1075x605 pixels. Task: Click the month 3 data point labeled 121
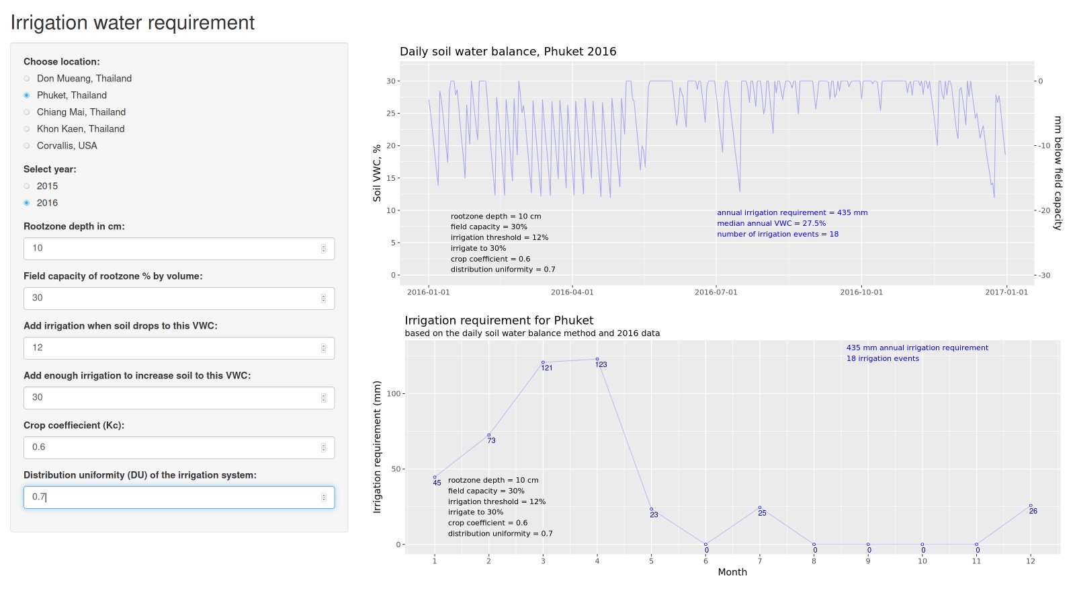(x=543, y=362)
